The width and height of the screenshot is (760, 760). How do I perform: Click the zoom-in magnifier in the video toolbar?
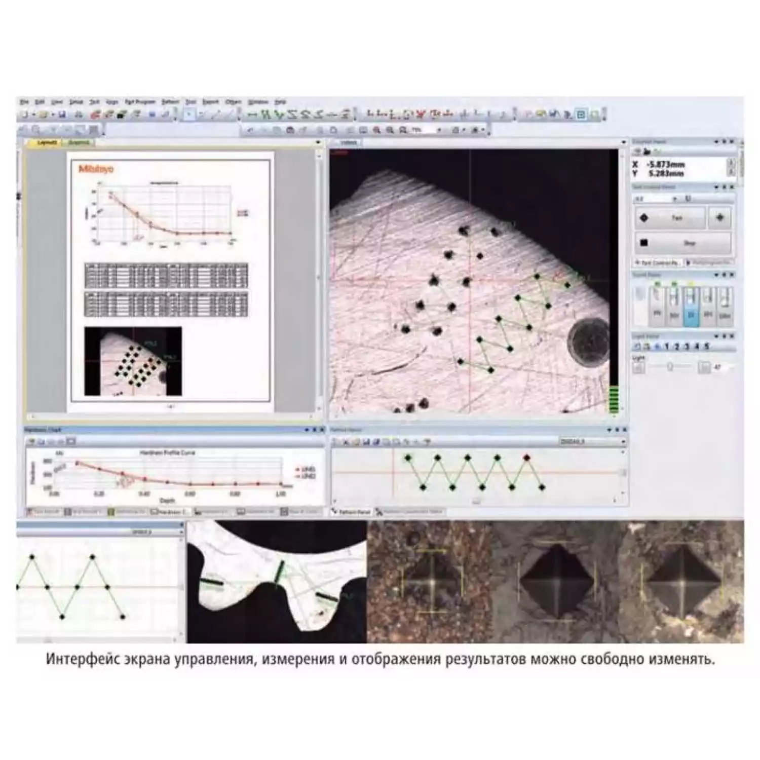pyautogui.click(x=376, y=130)
